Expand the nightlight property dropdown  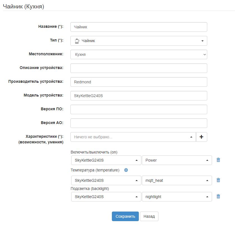pyautogui.click(x=178, y=197)
